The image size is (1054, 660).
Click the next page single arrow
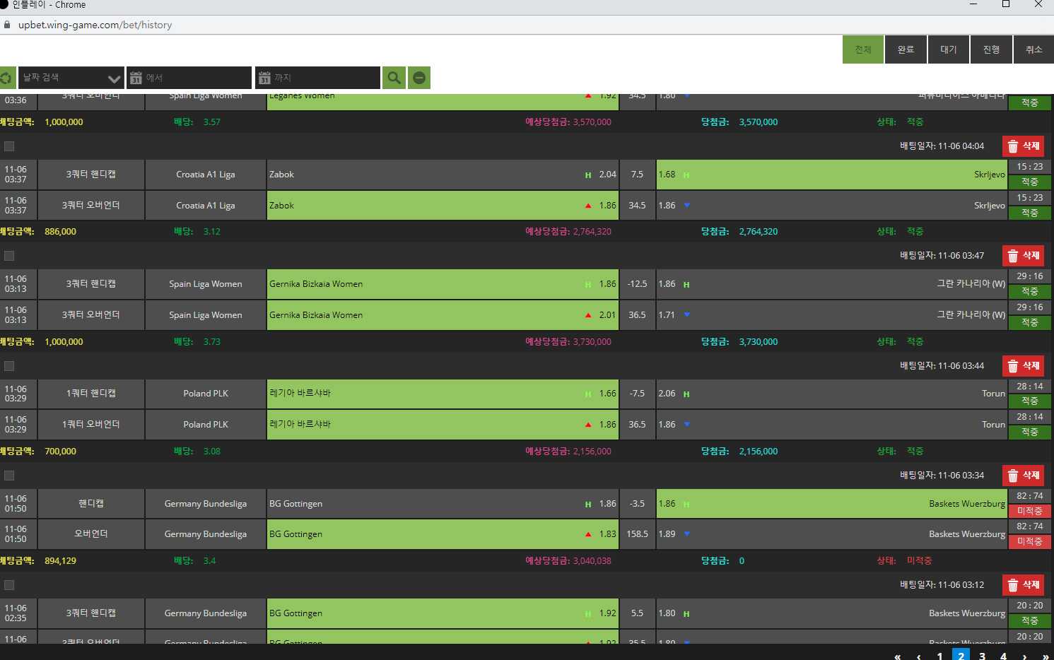[1024, 656]
